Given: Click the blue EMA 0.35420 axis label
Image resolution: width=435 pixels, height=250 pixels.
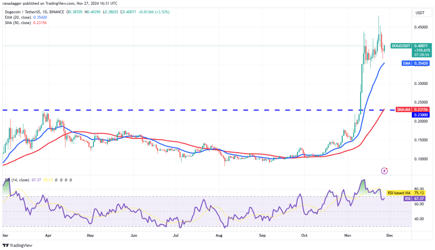Looking at the screenshot, I should click(415, 63).
